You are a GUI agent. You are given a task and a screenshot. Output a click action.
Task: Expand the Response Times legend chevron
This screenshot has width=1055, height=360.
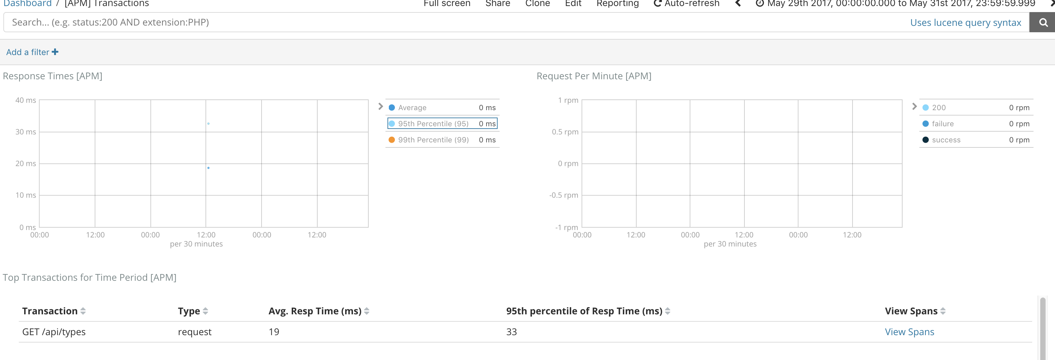point(380,106)
